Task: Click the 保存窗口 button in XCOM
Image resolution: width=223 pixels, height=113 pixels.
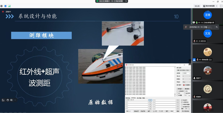Action: pos(180,89)
